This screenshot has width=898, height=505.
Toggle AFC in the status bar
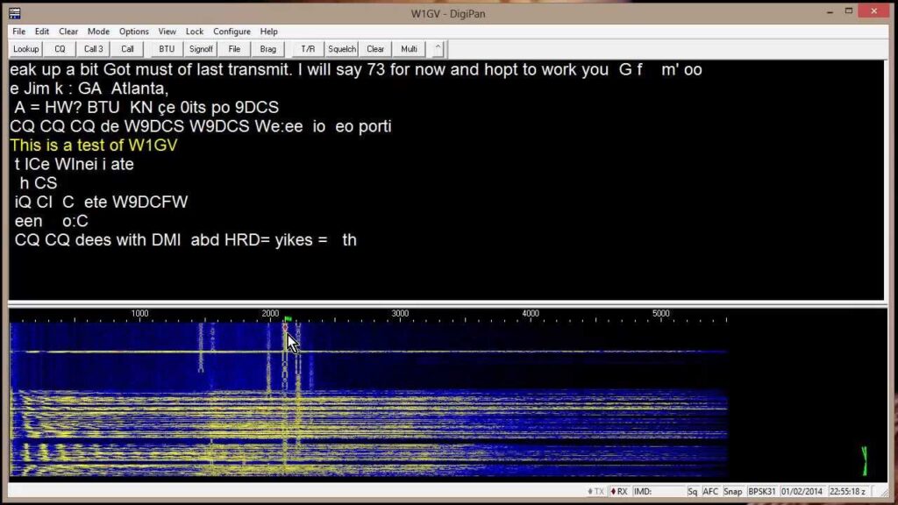click(x=710, y=491)
